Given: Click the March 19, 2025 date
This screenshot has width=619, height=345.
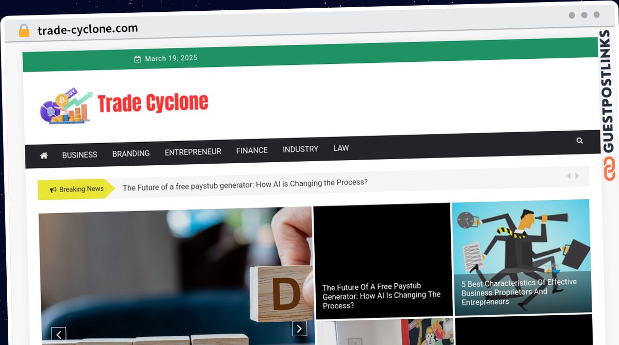Looking at the screenshot, I should [x=171, y=58].
